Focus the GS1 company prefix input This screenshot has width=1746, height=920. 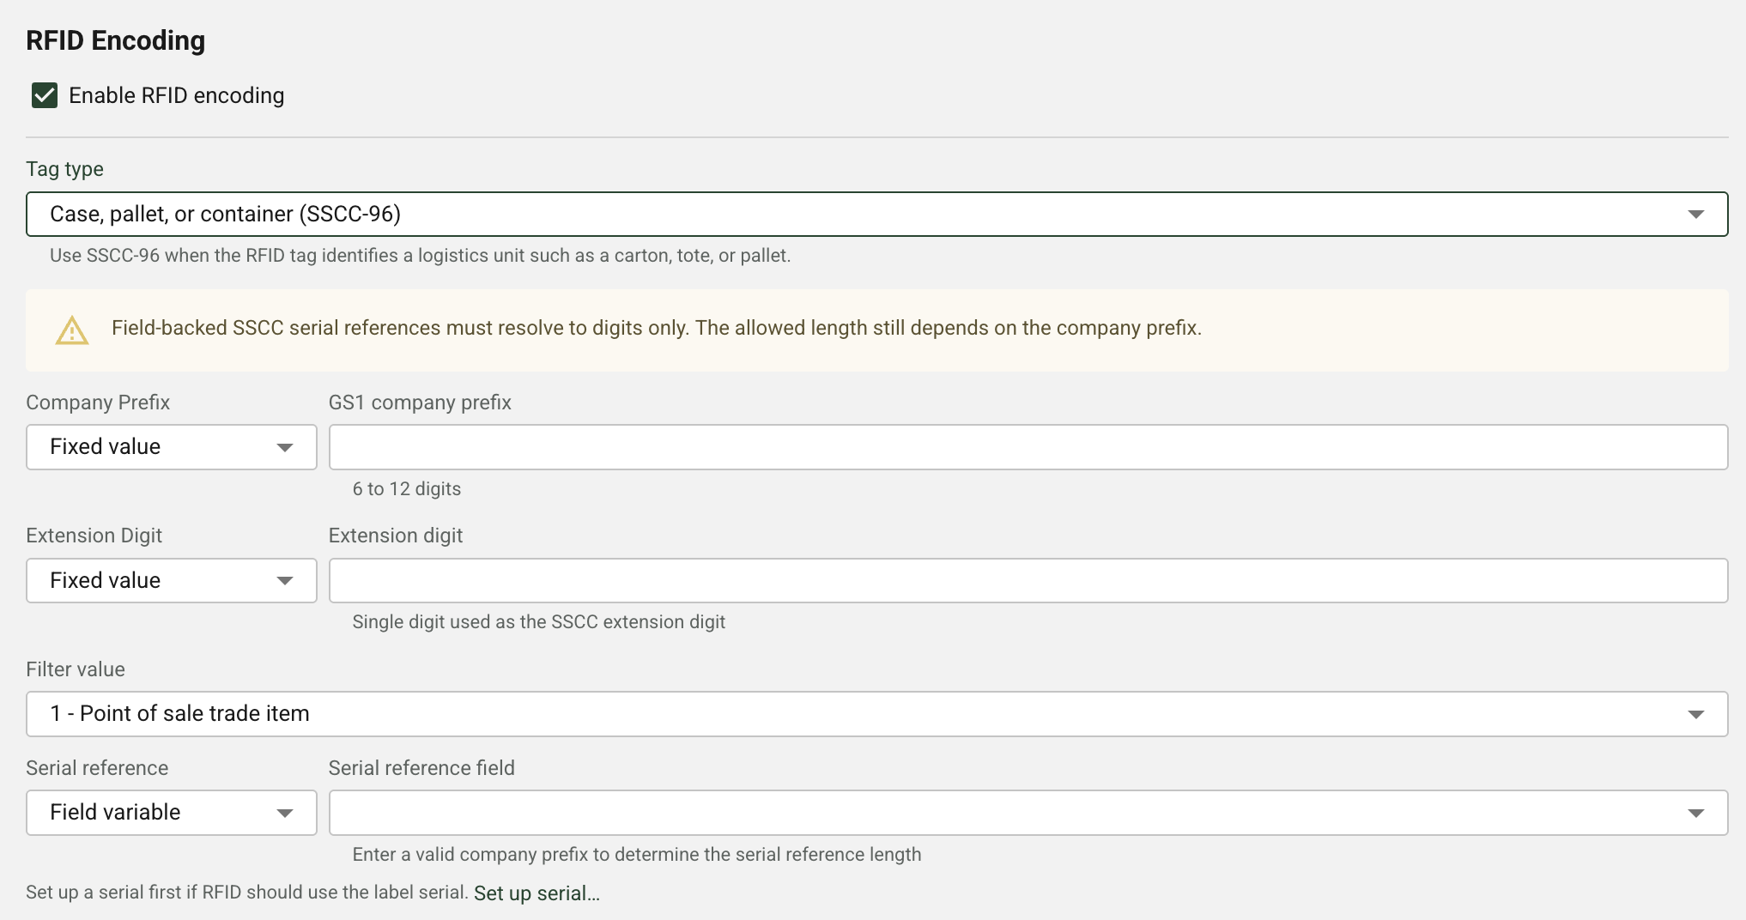(1028, 447)
